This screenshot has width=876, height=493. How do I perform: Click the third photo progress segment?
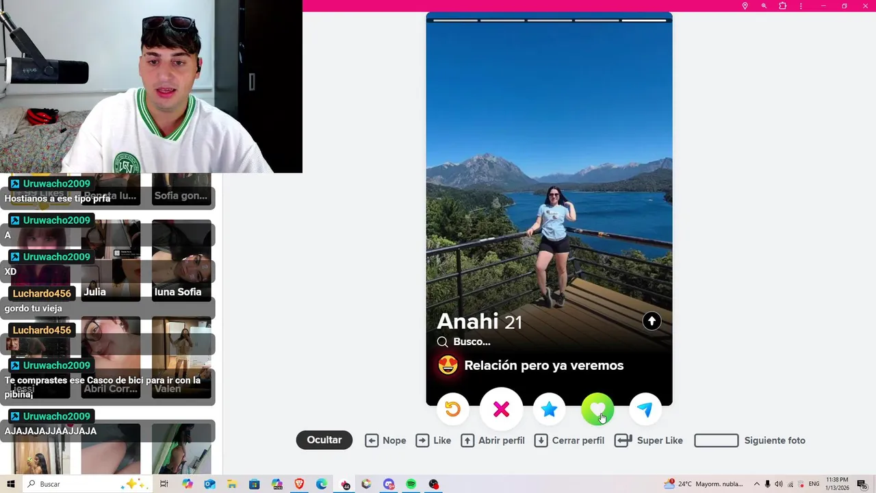[x=550, y=21]
